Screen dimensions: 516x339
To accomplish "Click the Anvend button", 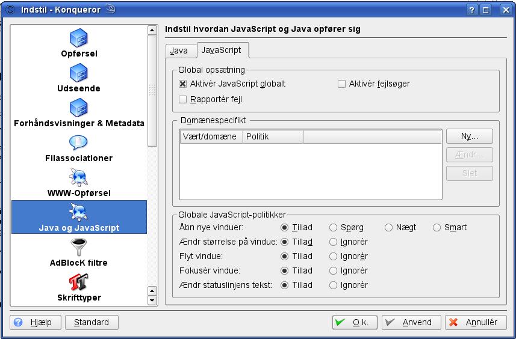I will pyautogui.click(x=411, y=322).
